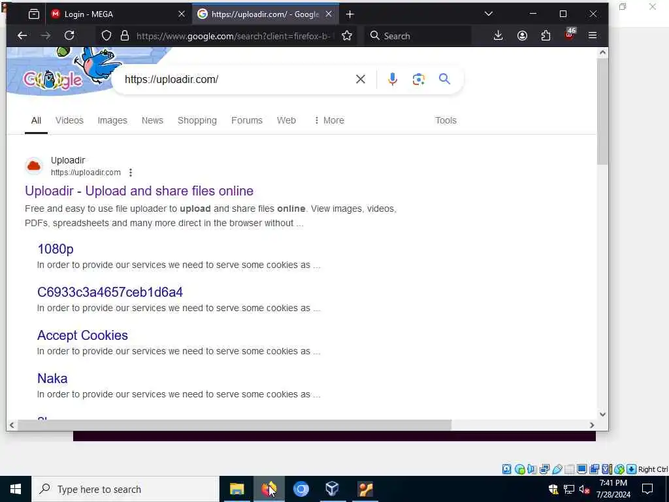
Task: Click the Windows Start button
Action: (16, 489)
